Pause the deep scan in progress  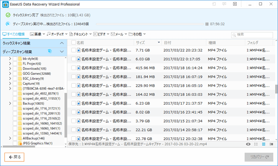tap(207, 24)
